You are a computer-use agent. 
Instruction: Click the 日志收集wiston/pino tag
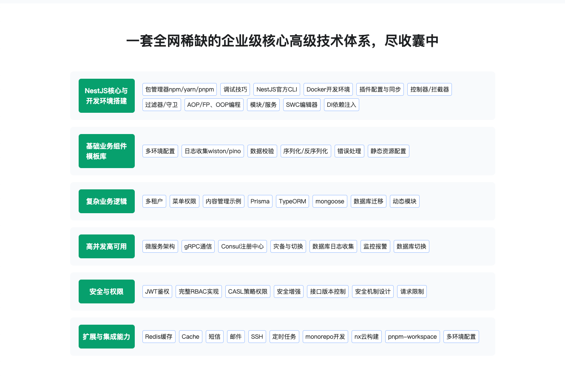[213, 151]
